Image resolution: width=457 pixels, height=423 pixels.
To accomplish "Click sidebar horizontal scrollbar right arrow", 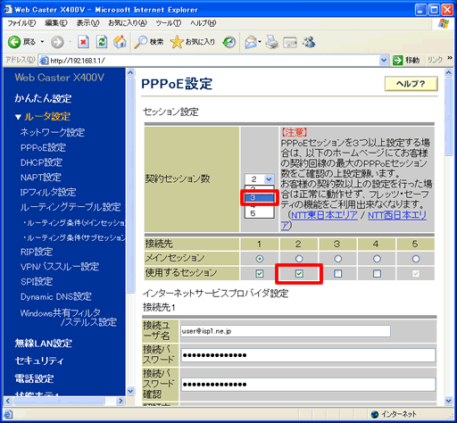I will click(120, 401).
